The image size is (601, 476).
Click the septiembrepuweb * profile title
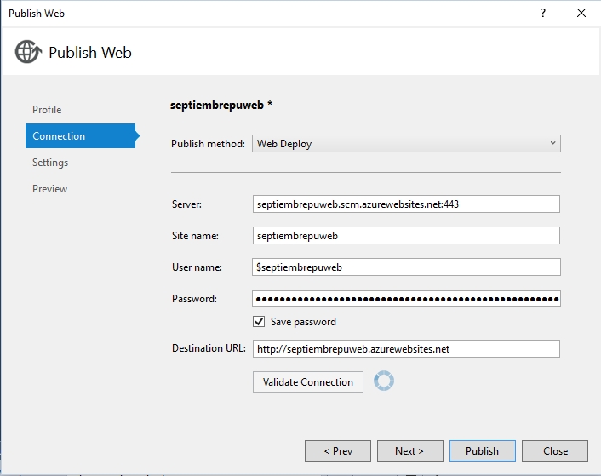(221, 105)
